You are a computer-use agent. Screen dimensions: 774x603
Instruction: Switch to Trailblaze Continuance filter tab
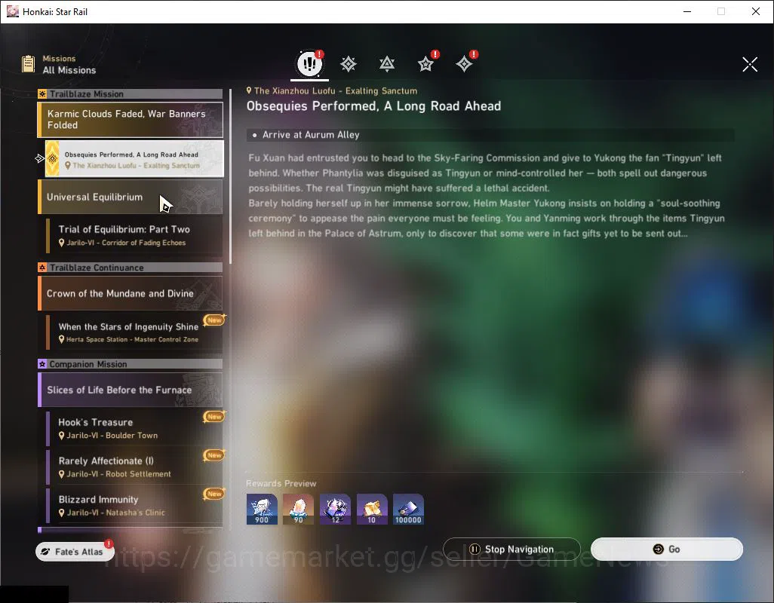tap(386, 63)
